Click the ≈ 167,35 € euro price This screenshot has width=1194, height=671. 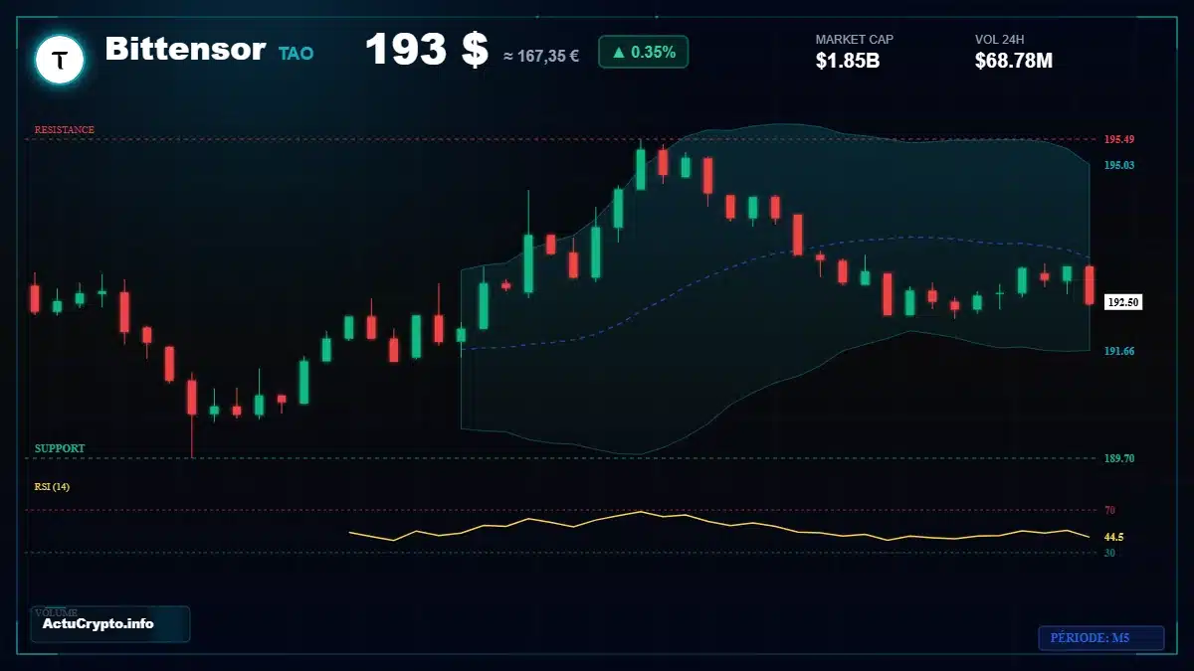(x=541, y=57)
